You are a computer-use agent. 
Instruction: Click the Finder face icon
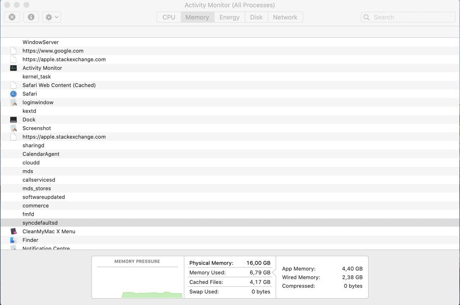point(14,240)
